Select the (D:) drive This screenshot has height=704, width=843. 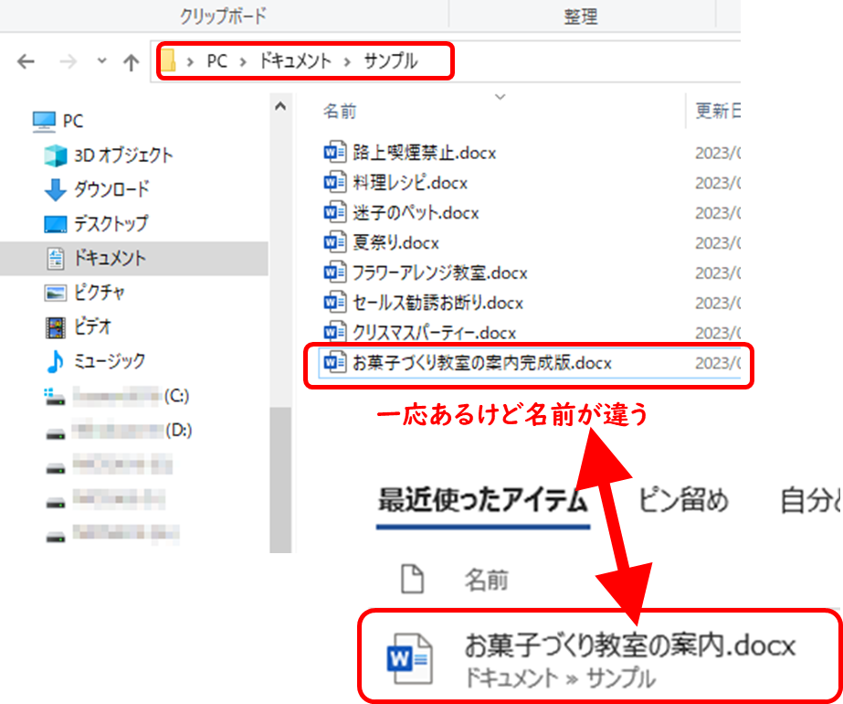(132, 430)
